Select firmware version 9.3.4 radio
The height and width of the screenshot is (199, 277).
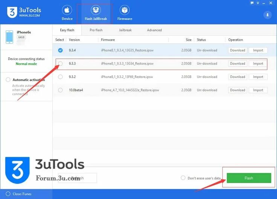(x=60, y=50)
